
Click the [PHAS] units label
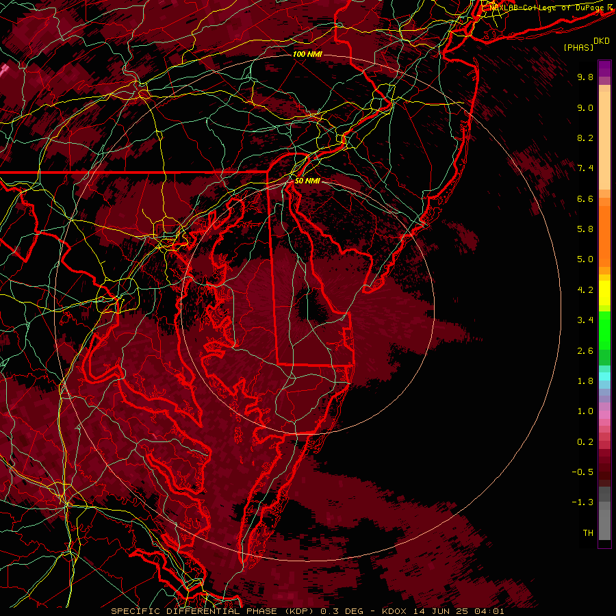click(x=578, y=47)
